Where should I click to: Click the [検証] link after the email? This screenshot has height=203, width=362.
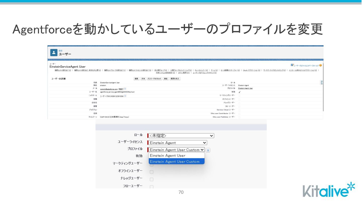(x=121, y=89)
